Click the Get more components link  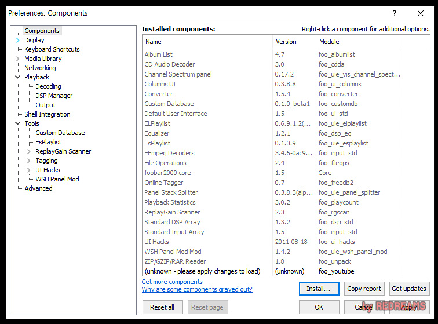(172, 282)
